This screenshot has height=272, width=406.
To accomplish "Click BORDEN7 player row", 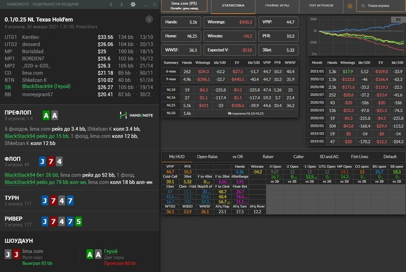I will pyautogui.click(x=79, y=58).
